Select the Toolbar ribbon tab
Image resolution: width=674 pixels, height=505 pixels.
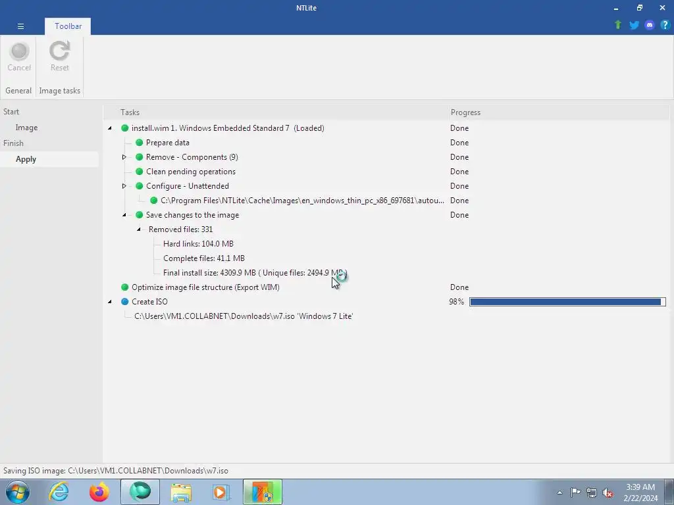[68, 26]
